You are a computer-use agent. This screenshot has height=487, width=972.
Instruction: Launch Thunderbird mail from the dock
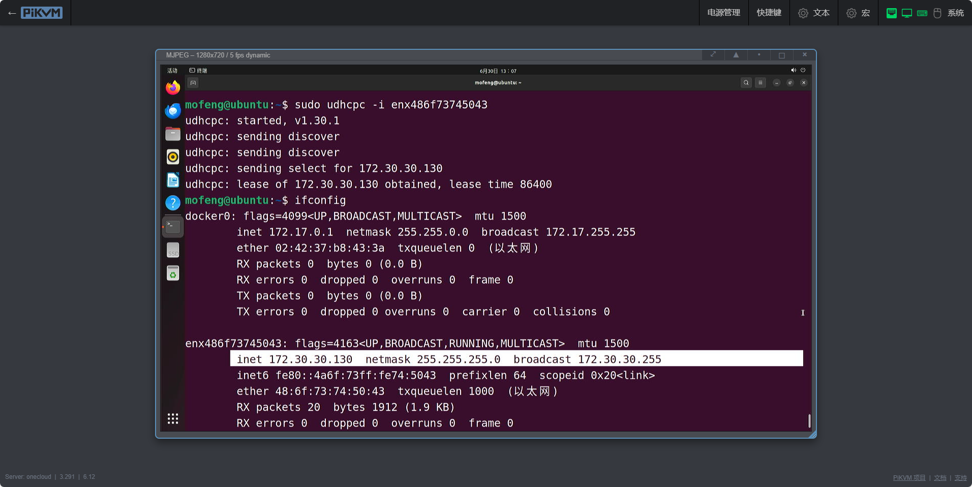[173, 111]
